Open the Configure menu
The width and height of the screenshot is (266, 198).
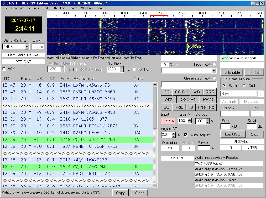click(18, 8)
